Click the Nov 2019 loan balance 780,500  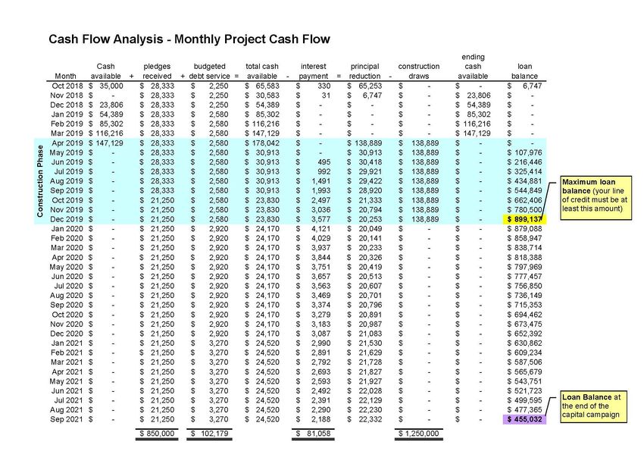point(528,210)
